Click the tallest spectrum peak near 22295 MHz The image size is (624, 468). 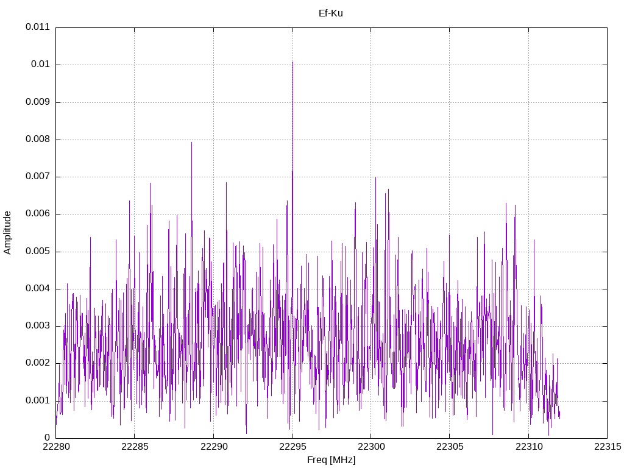pos(293,63)
